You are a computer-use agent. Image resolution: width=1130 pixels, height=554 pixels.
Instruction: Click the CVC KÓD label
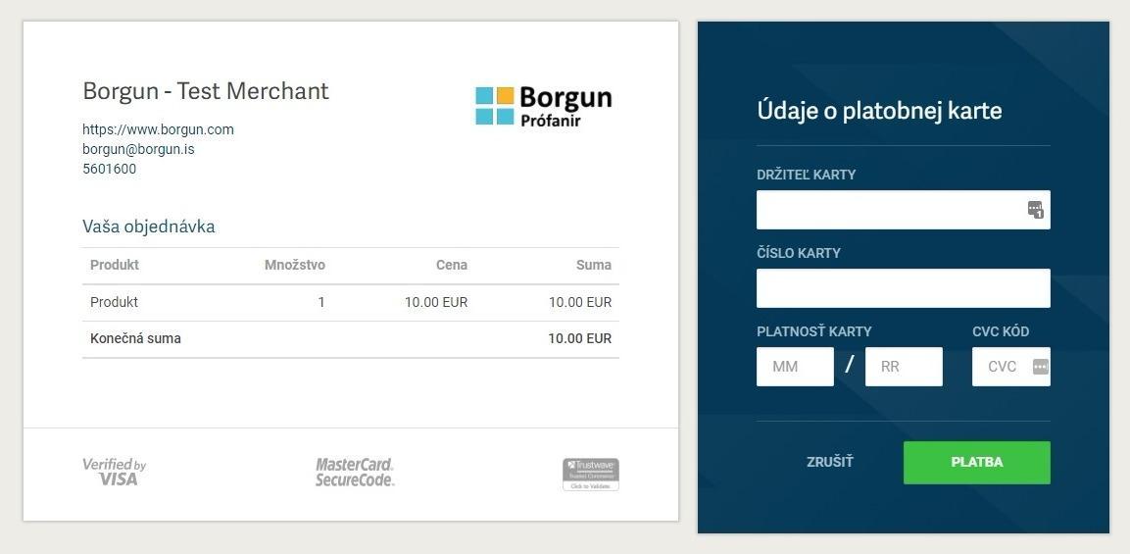point(1001,331)
